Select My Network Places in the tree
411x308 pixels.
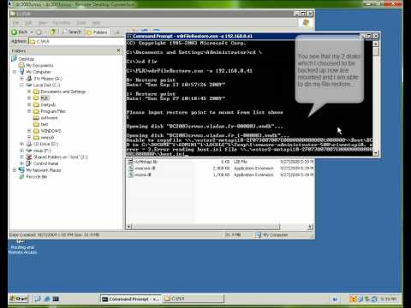44,170
